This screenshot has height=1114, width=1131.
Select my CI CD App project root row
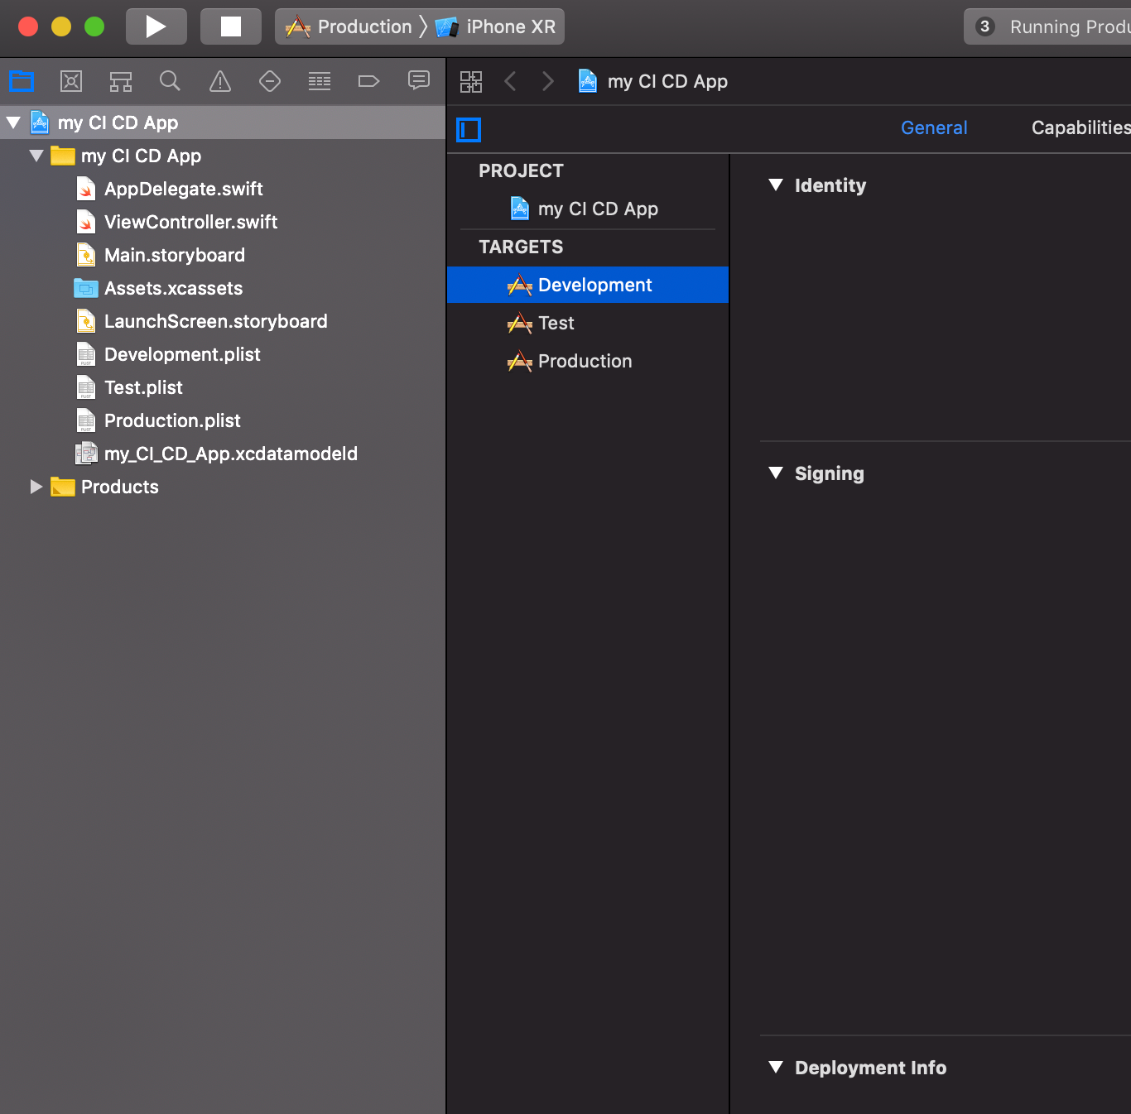[x=223, y=122]
